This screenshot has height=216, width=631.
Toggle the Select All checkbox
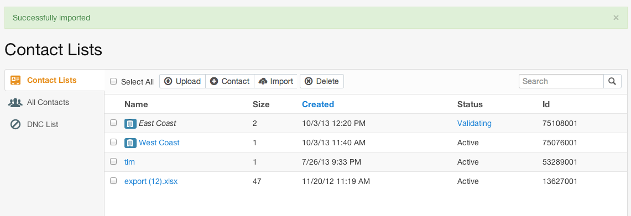click(x=113, y=81)
